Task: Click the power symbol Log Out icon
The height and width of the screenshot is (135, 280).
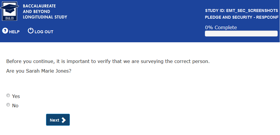Action: tap(31, 31)
